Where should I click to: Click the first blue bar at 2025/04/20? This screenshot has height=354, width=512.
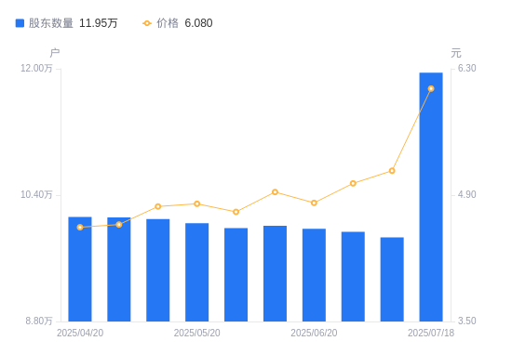pyautogui.click(x=80, y=269)
